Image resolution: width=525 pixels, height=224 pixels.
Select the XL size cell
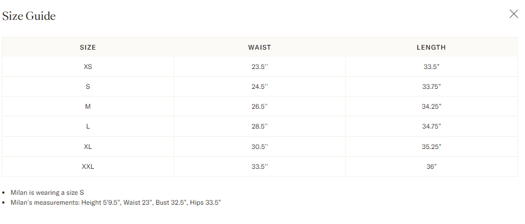point(88,146)
